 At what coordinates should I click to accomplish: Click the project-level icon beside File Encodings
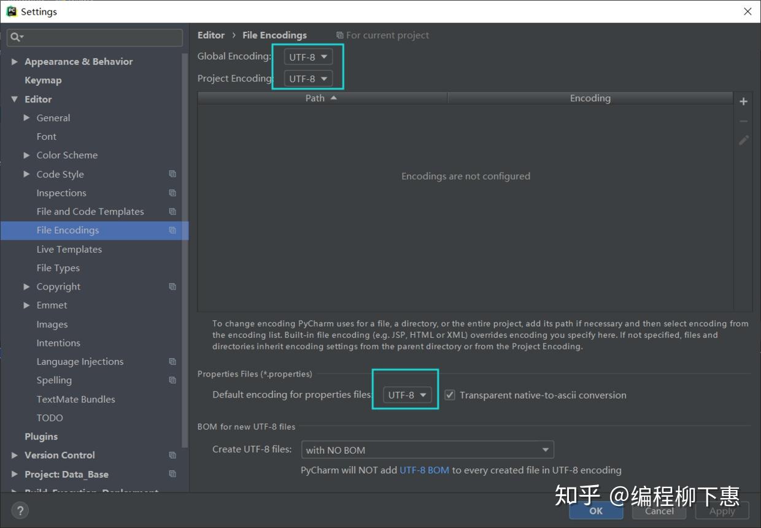coord(172,230)
